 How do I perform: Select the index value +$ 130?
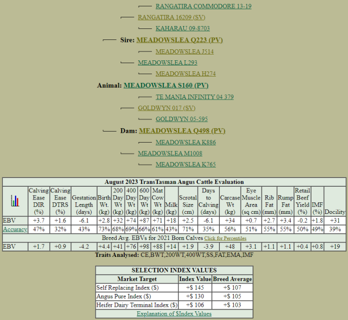195,296
